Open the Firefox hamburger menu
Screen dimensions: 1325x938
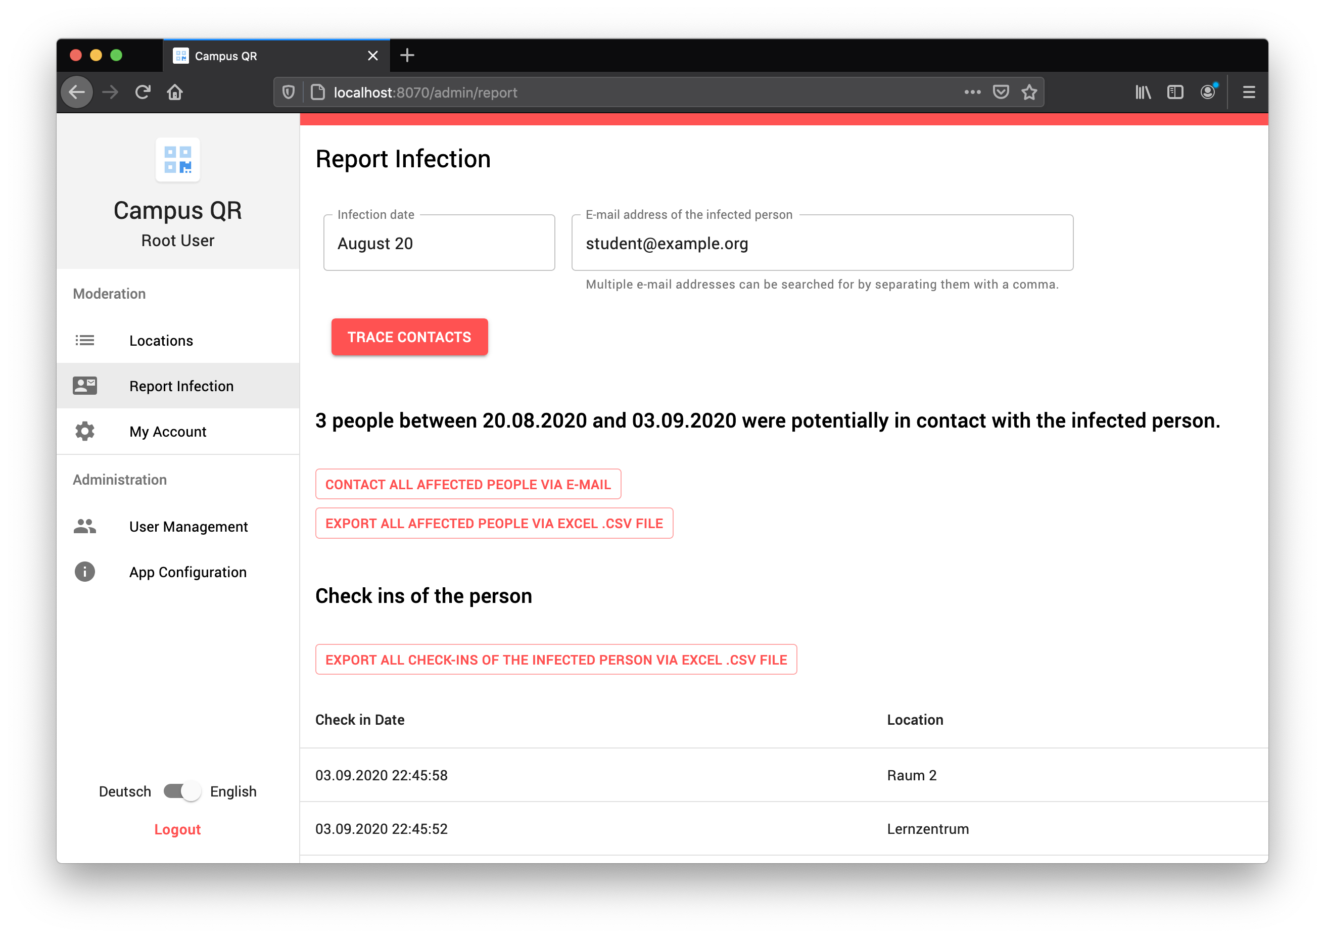click(1248, 92)
